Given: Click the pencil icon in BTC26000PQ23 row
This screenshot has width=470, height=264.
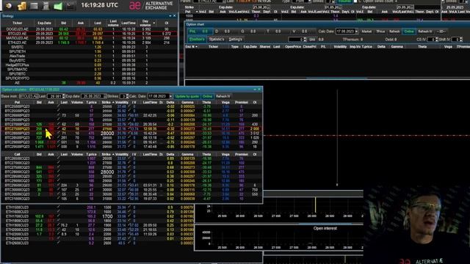Looking at the screenshot, I should pos(59,115).
